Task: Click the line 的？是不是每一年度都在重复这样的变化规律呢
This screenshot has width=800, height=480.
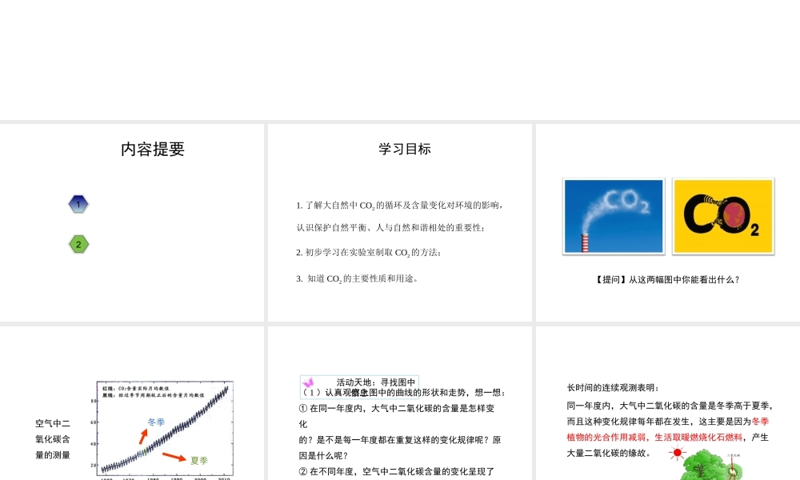Action: 399,440
